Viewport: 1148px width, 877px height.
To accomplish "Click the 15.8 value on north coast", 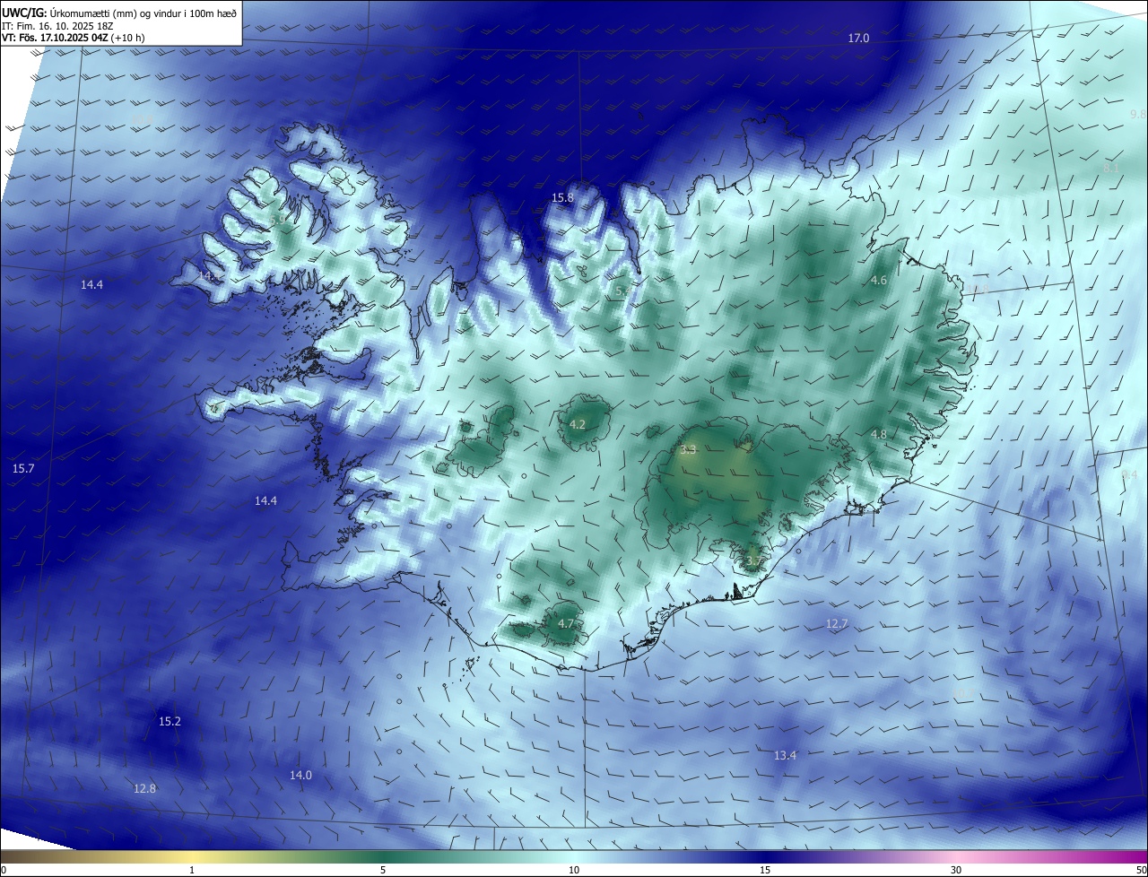I will pos(562,197).
